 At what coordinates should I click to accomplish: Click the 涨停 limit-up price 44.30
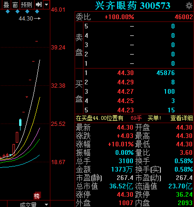(x=125, y=194)
